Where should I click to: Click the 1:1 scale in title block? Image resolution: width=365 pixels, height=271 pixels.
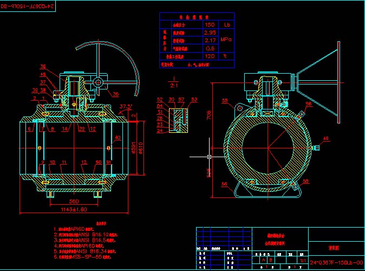click(303, 261)
